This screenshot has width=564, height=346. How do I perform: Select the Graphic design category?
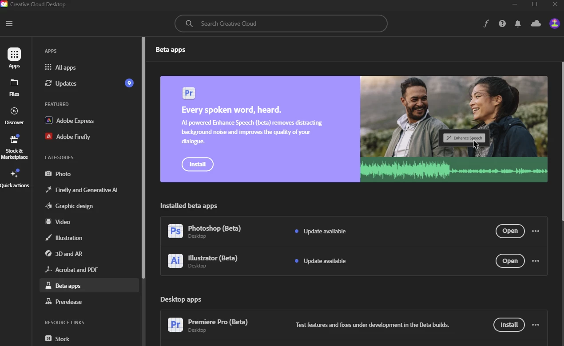tap(89, 206)
